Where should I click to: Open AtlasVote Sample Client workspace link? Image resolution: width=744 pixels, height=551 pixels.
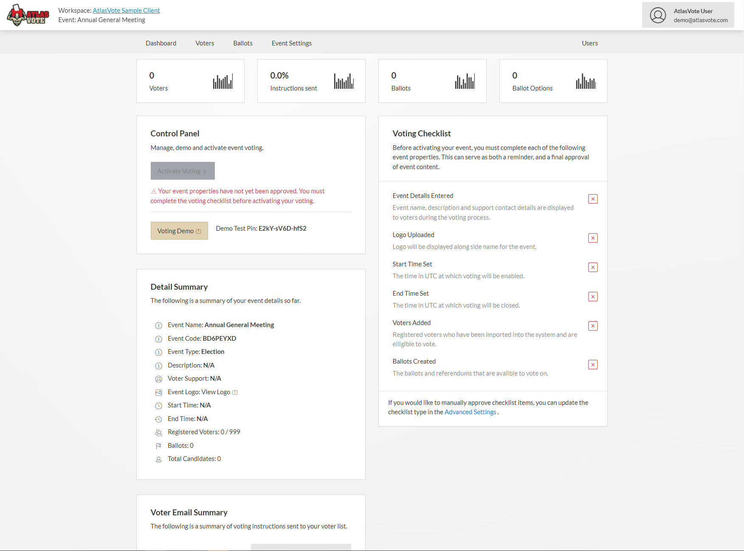(x=126, y=11)
